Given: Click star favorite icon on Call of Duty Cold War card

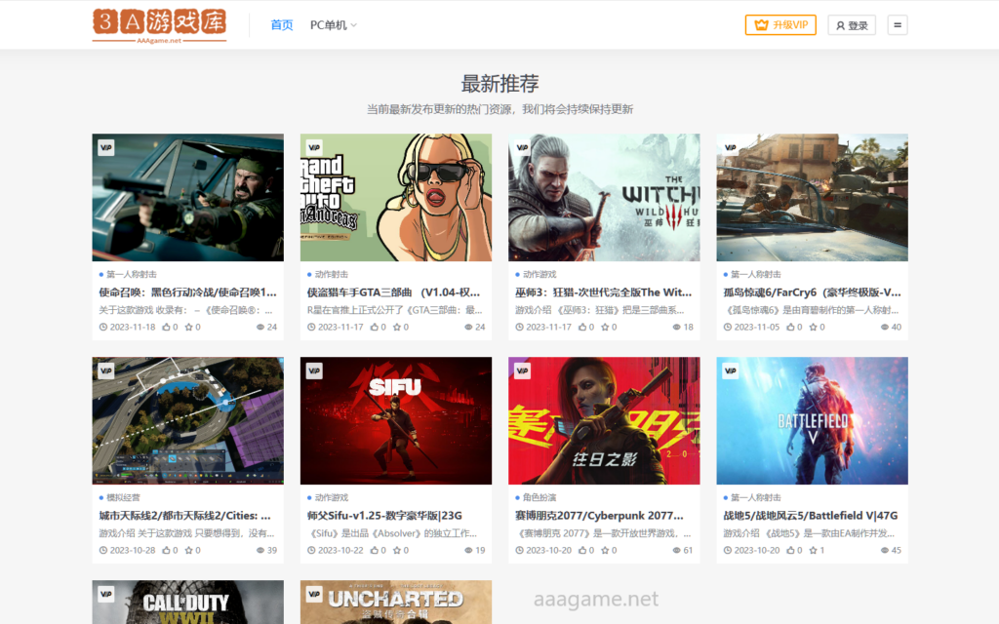Looking at the screenshot, I should coord(188,327).
